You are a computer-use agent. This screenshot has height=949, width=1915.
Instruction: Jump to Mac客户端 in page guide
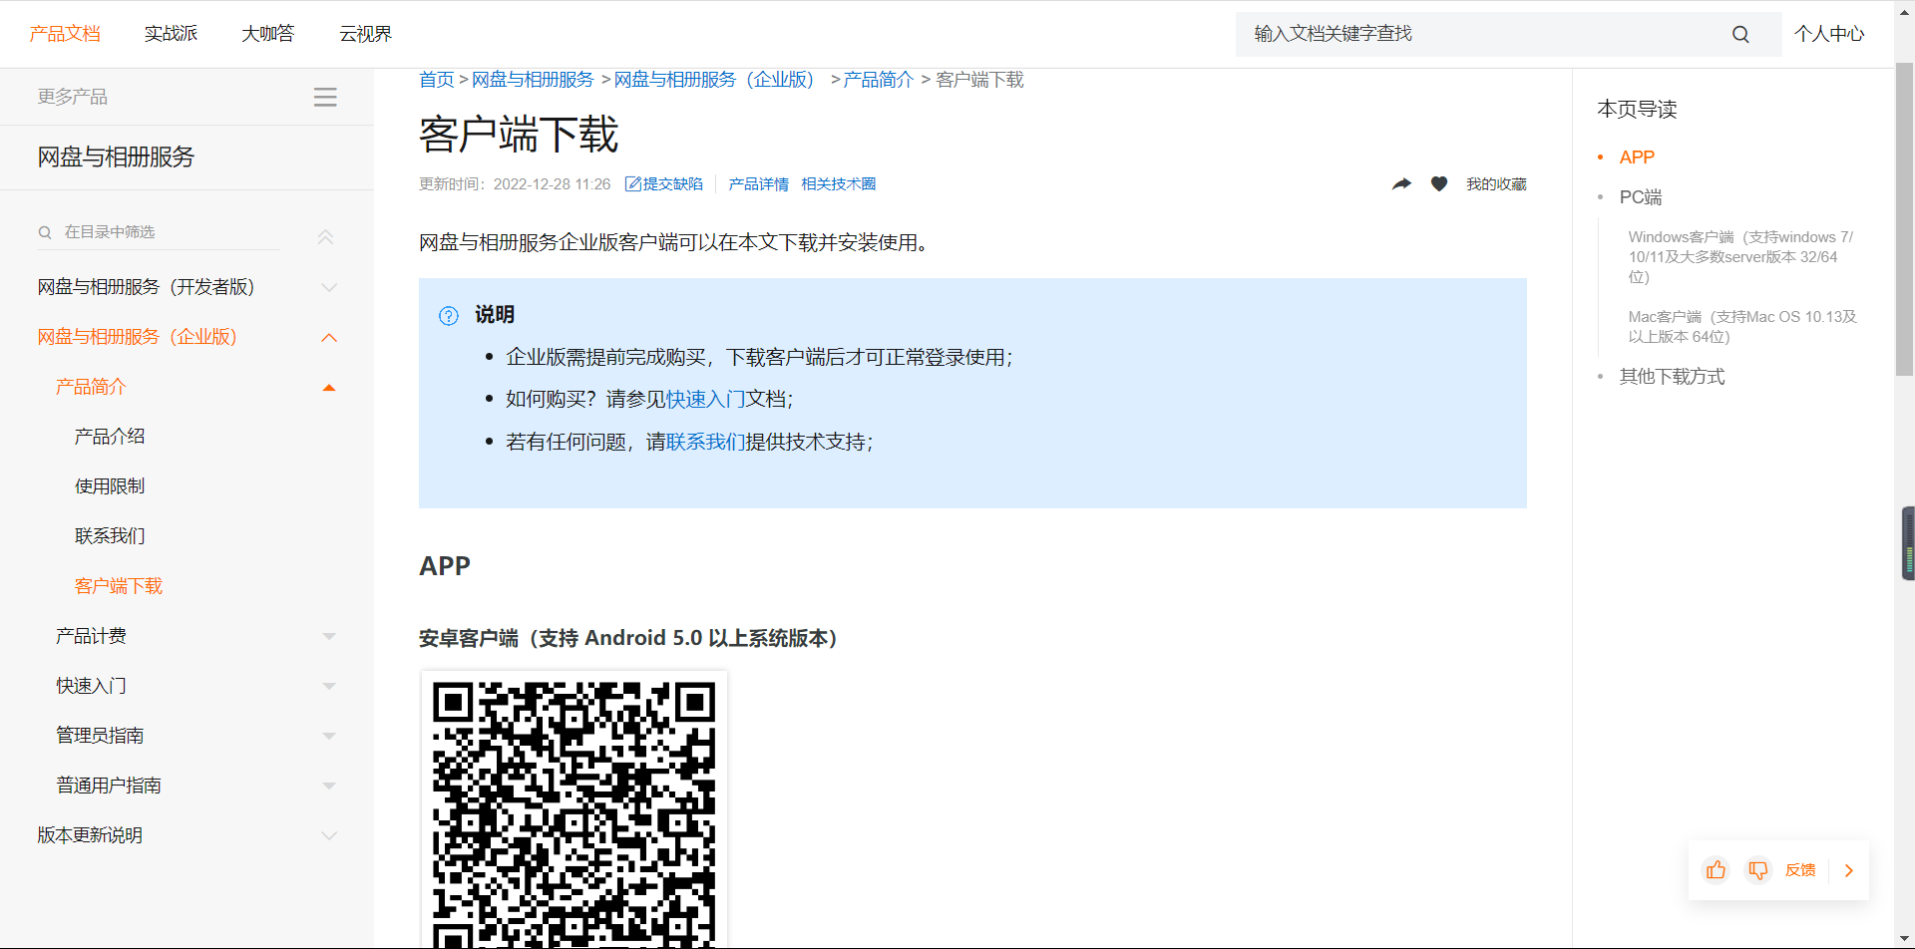(x=1742, y=327)
